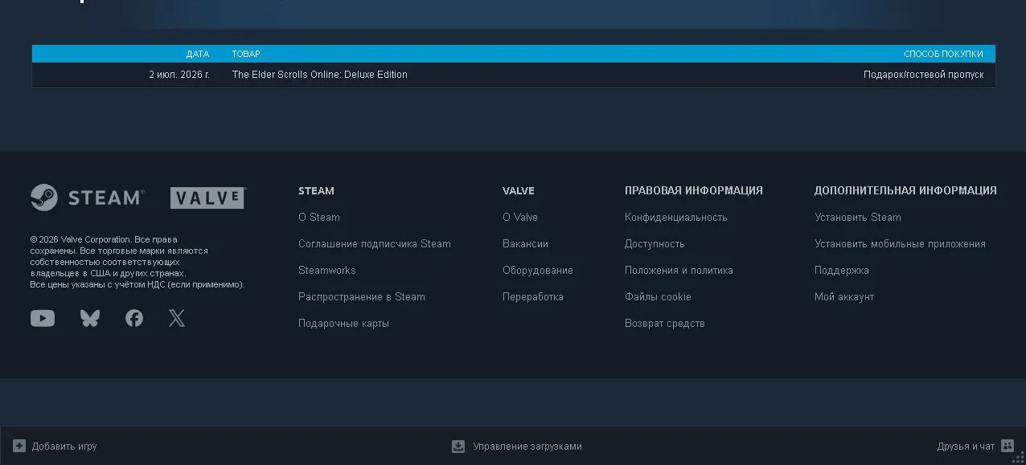
Task: Open the О Valve link
Action: click(x=520, y=217)
